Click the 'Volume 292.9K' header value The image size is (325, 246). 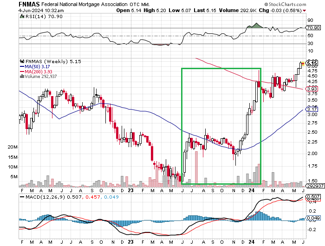(238, 10)
